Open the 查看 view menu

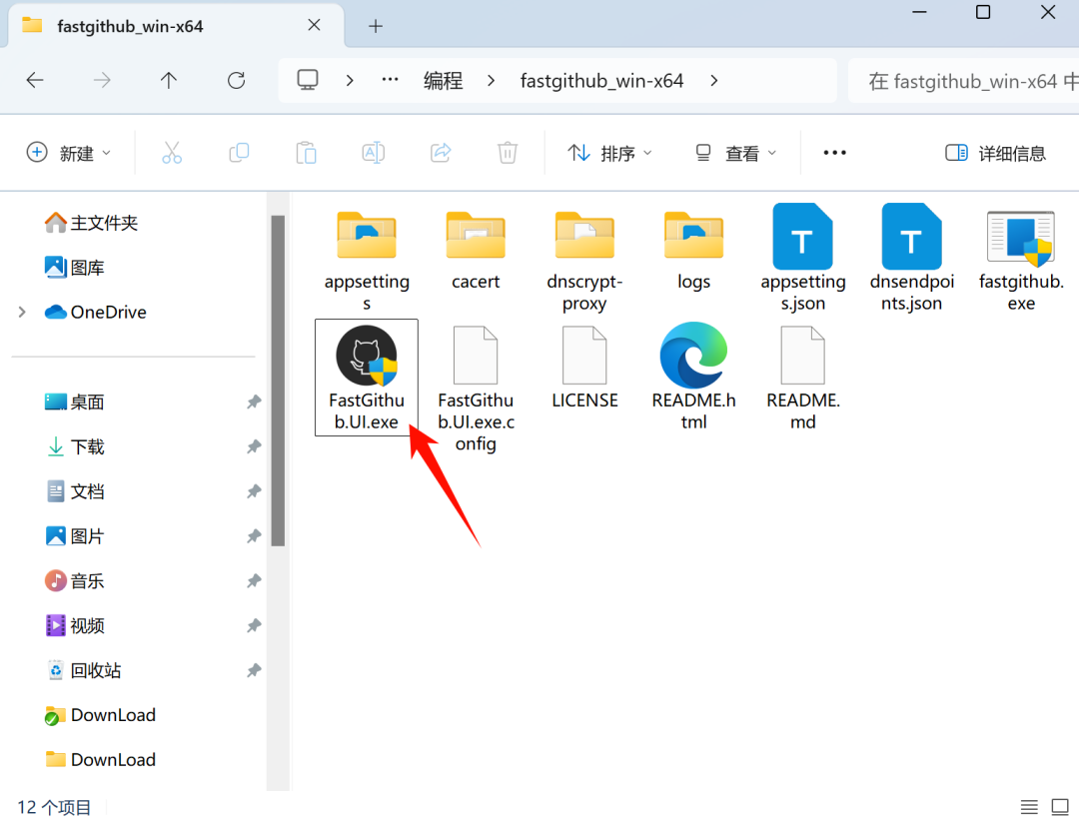click(x=735, y=153)
